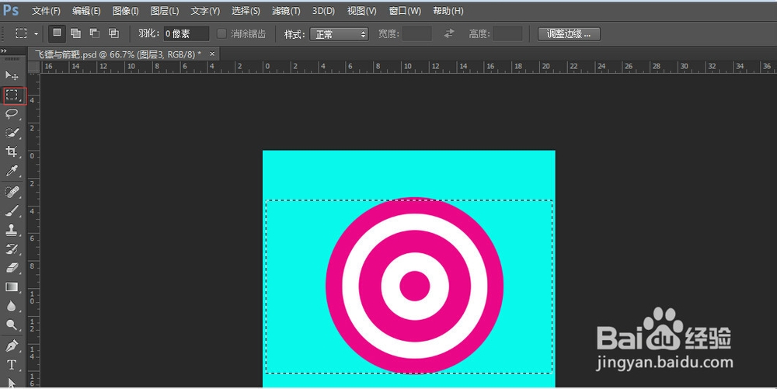Open the 滤镜(T) menu
The height and width of the screenshot is (389, 777).
coord(286,11)
